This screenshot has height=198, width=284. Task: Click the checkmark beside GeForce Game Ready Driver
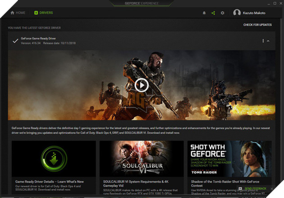pyautogui.click(x=15, y=41)
